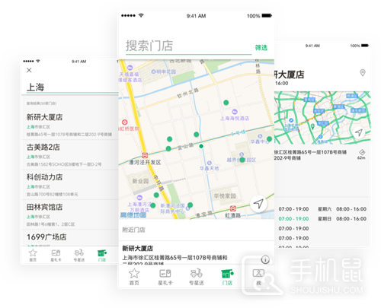Tap the location arrow button on center map
The height and width of the screenshot is (308, 381).
[258, 204]
